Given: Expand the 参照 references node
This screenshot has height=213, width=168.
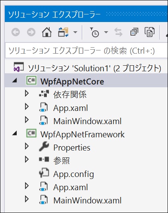Looking at the screenshot, I should [x=27, y=159].
